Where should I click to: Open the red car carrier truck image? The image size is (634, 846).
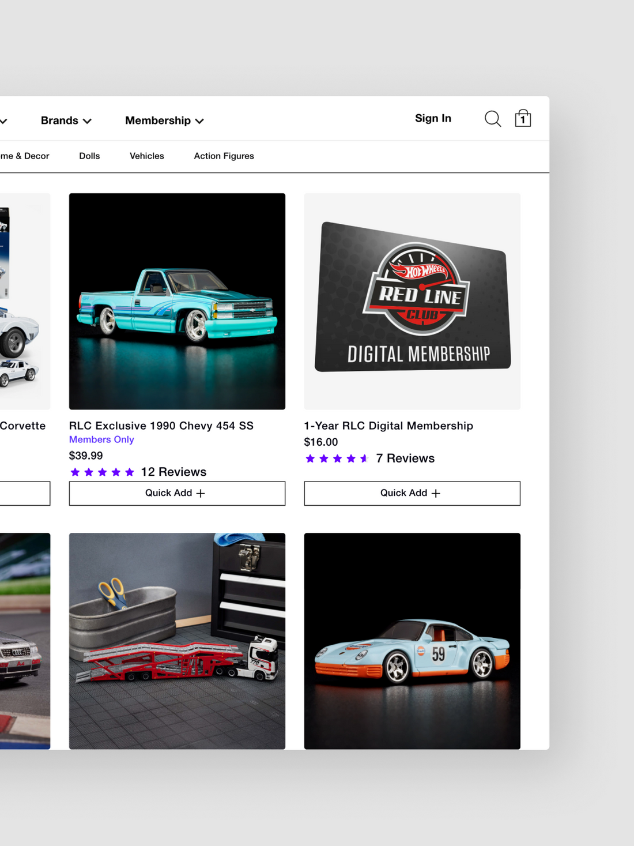[177, 641]
